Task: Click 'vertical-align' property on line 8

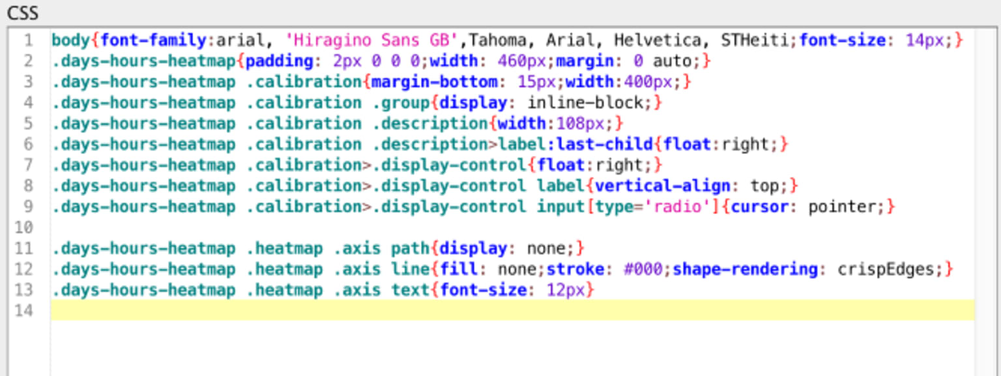Action: click(x=663, y=186)
